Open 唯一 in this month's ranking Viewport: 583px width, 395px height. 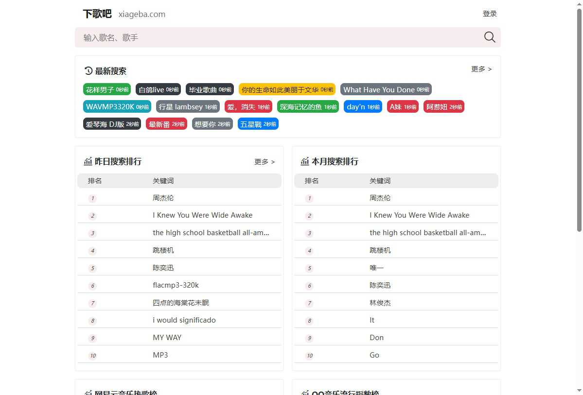pyautogui.click(x=377, y=268)
